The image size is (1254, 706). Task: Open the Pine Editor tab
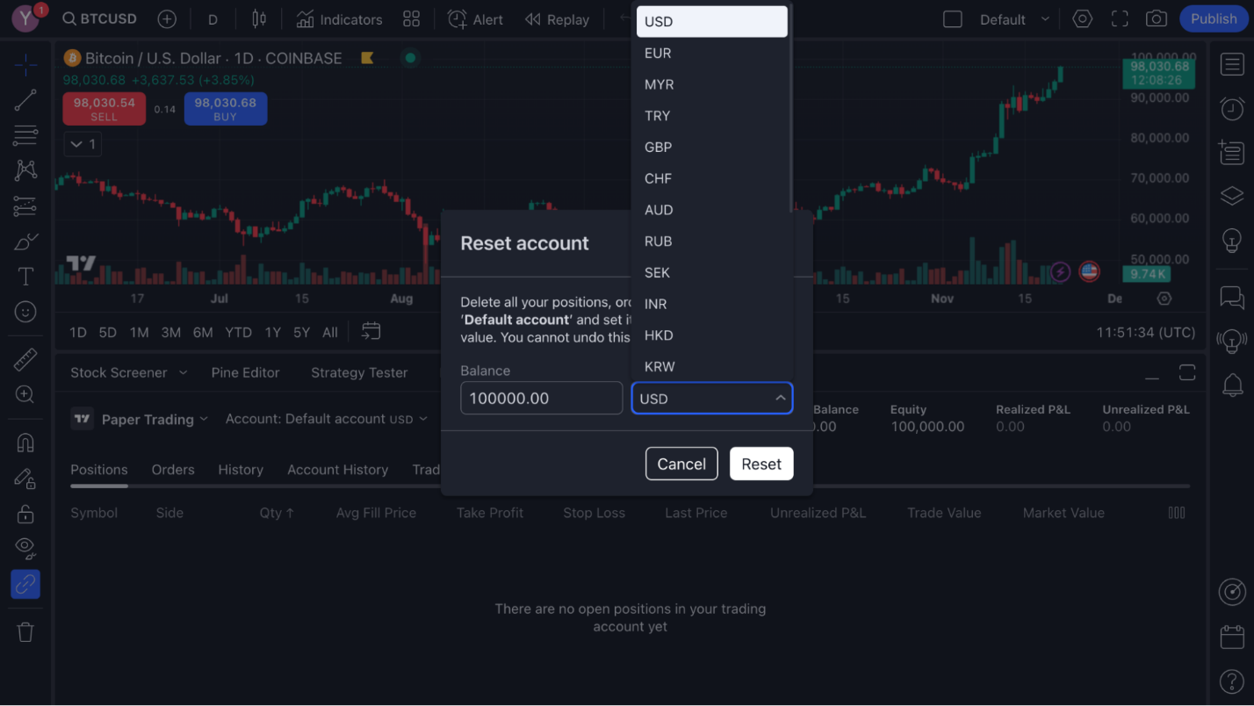245,372
